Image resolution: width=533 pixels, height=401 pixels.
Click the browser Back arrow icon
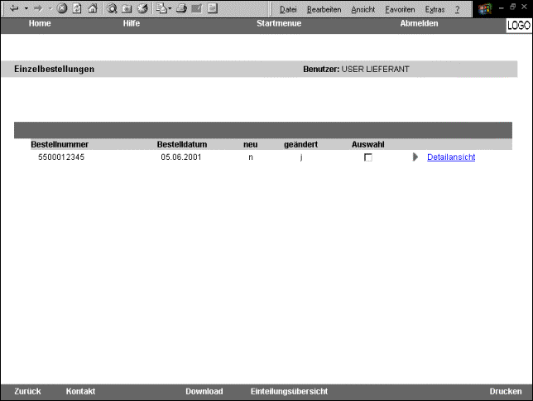coord(14,8)
